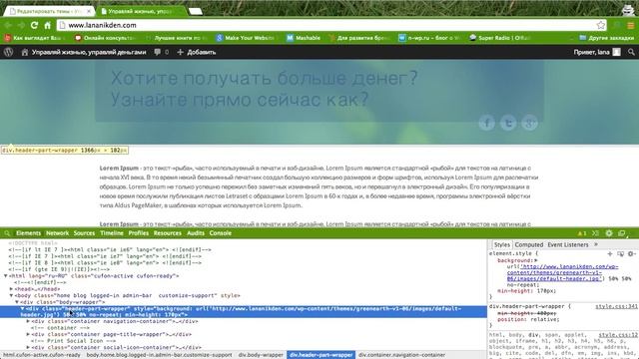Show the DevTools console drawer icon
639x359 pixels.
(595, 233)
